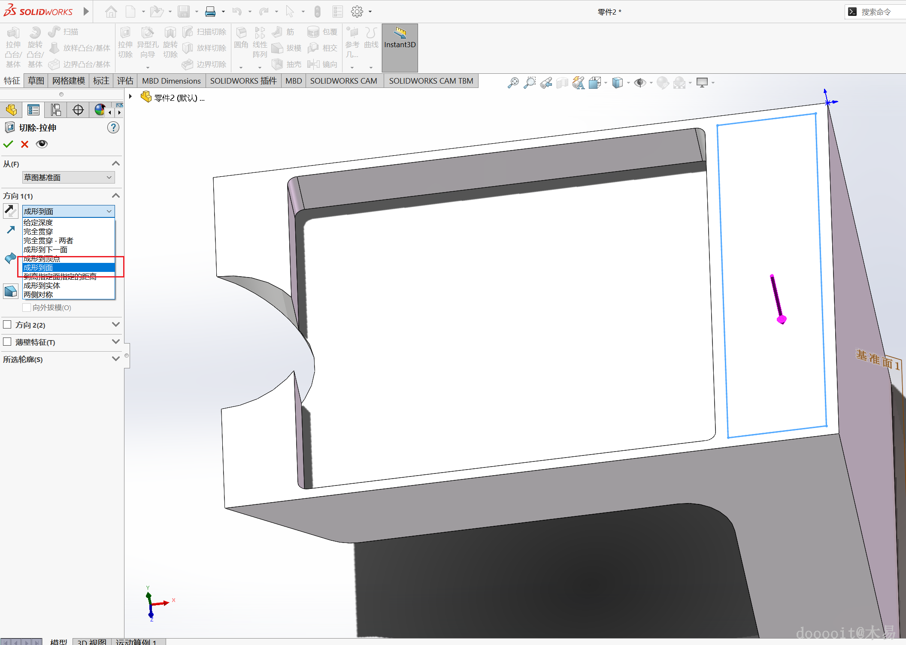Open the SOLIDWORKS CAM tab
The image size is (906, 645).
(x=343, y=81)
